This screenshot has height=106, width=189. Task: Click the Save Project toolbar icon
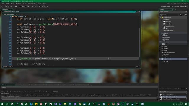(11, 6)
